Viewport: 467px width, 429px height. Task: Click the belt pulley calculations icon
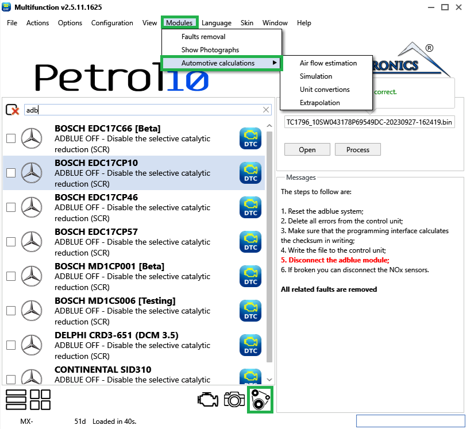pyautogui.click(x=260, y=400)
